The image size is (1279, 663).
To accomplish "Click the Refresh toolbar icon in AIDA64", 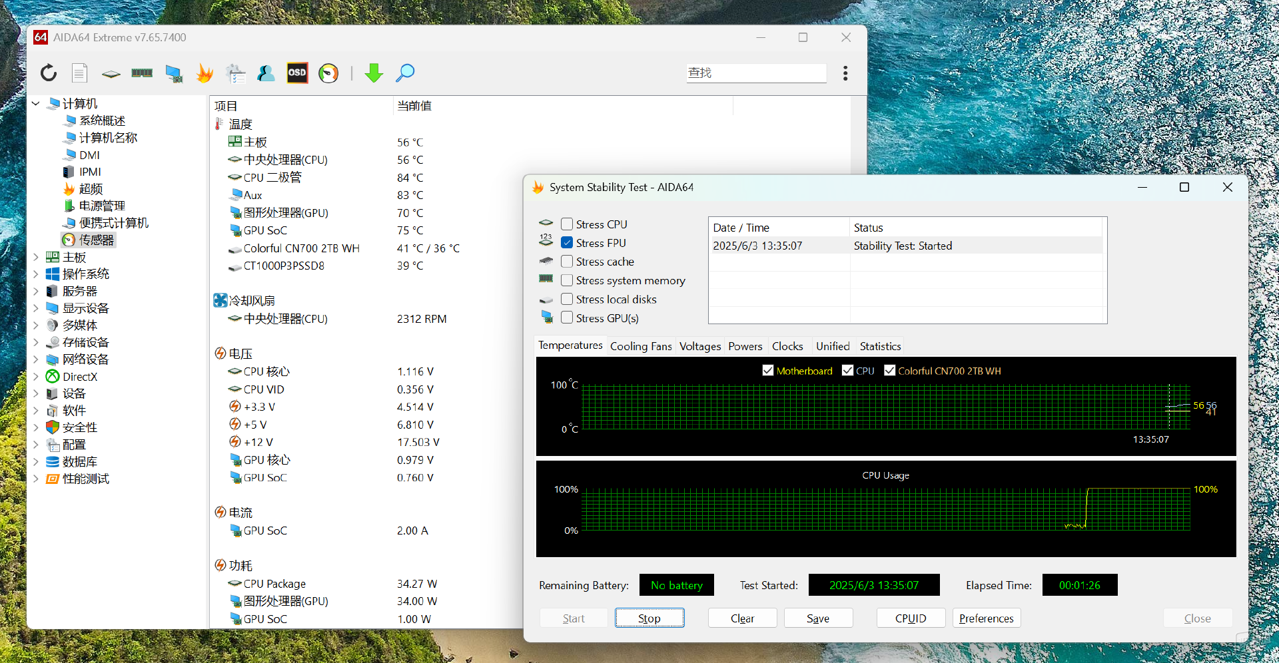I will point(49,73).
